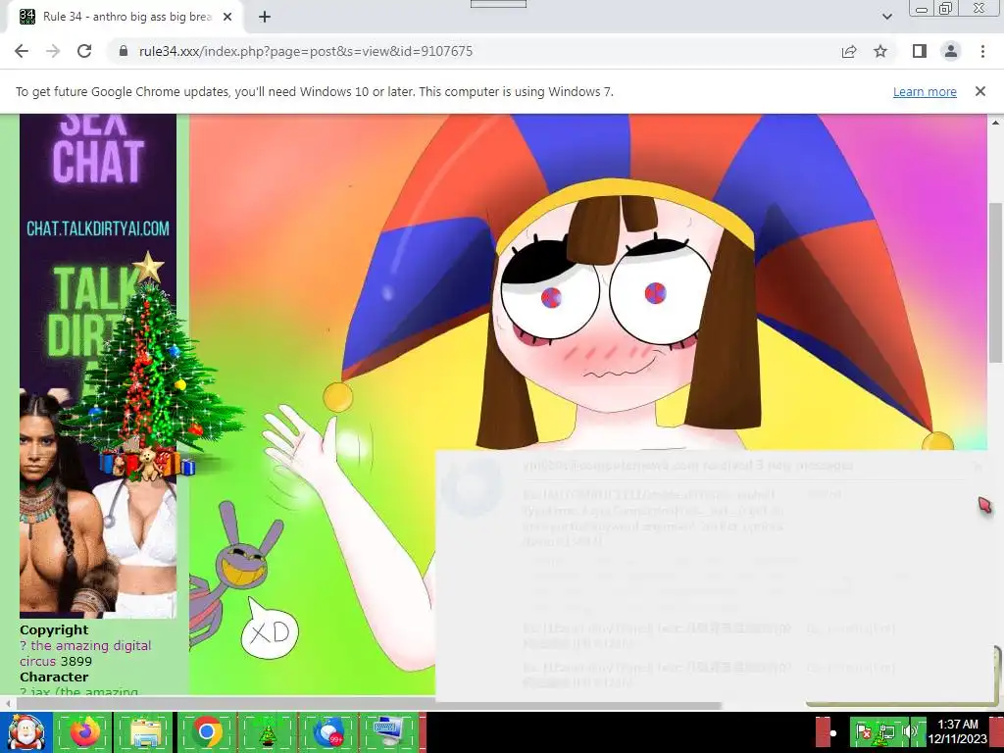Close the Rule 34 tab
The image size is (1004, 753).
point(227,17)
